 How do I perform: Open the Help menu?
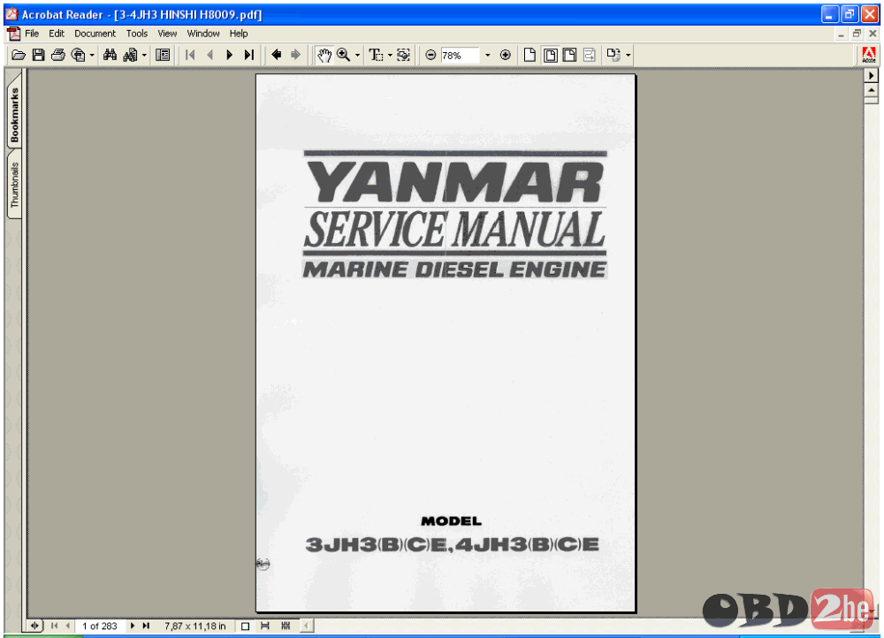click(239, 34)
